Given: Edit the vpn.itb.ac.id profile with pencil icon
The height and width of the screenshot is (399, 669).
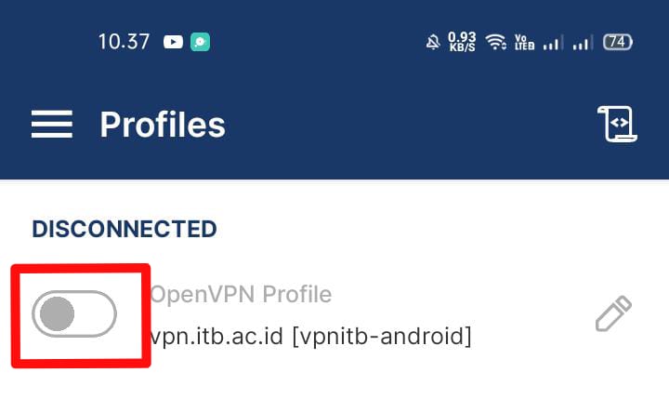Looking at the screenshot, I should pos(613,314).
